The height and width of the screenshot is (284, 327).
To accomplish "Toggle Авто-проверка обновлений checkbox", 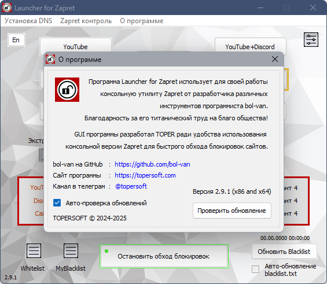I will [57, 203].
